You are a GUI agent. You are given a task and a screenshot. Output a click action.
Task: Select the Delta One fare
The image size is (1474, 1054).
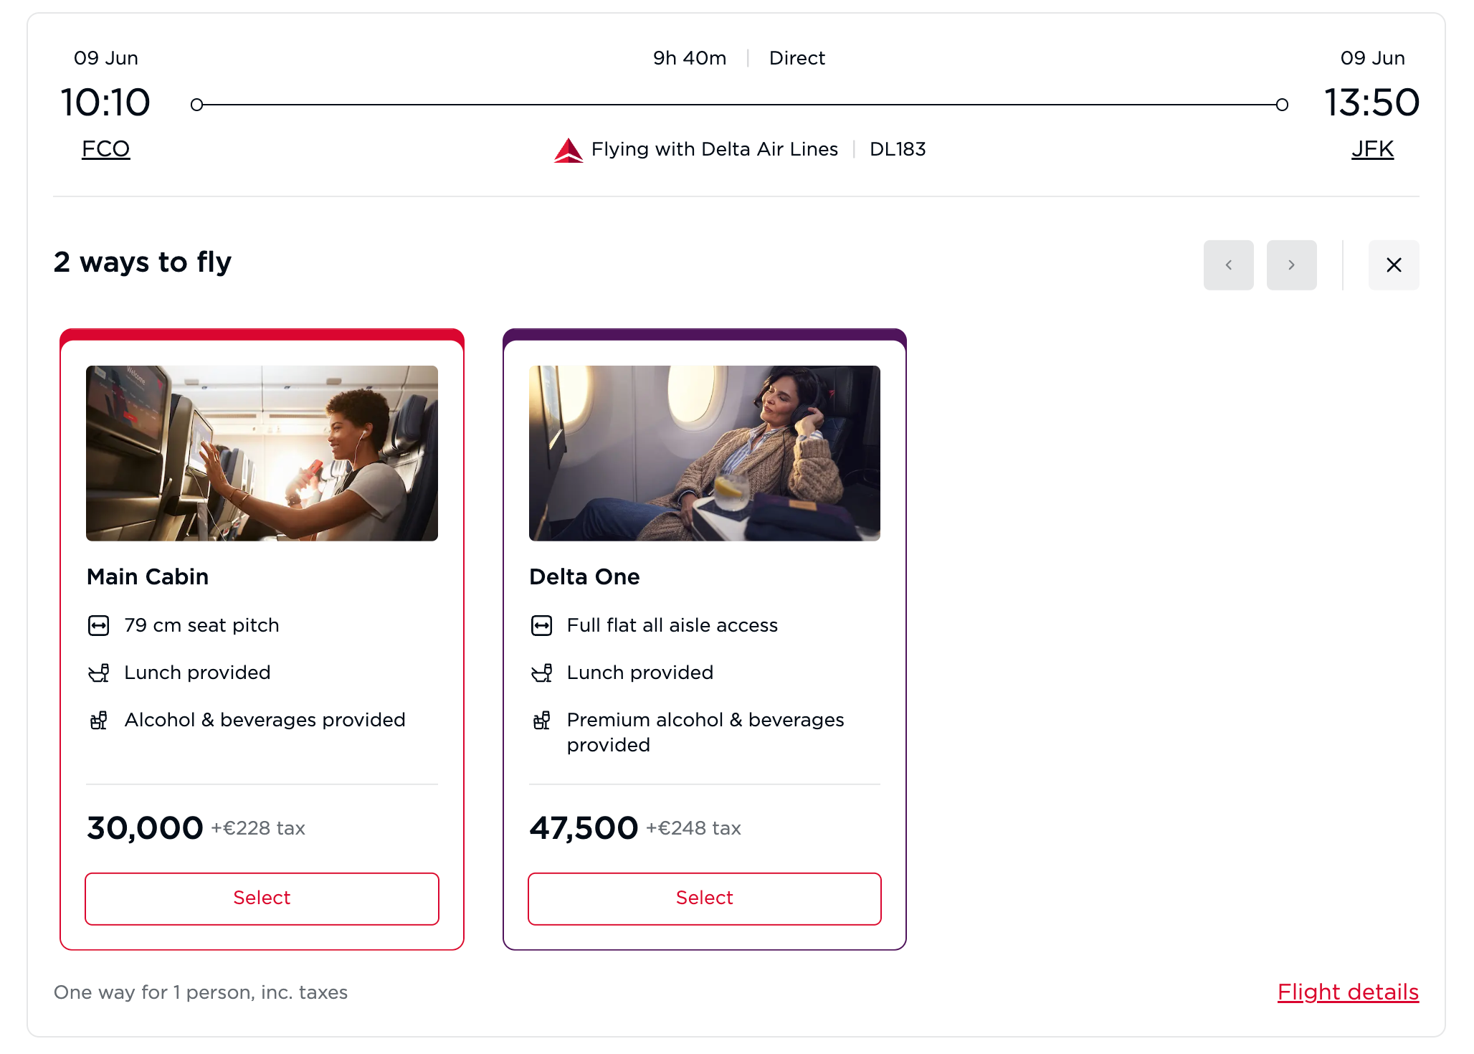tap(704, 898)
